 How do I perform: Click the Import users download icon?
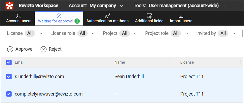coord(181,16)
